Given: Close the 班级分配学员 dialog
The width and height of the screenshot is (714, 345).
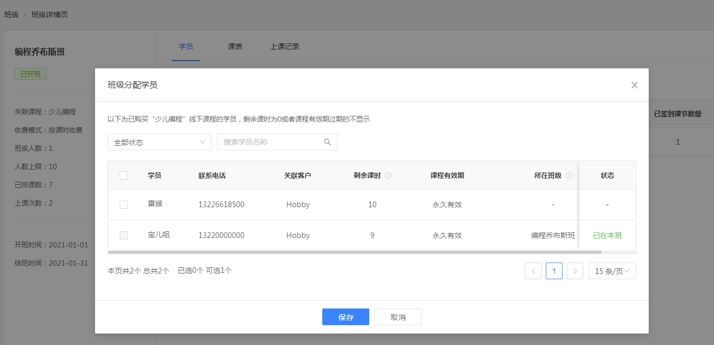Looking at the screenshot, I should click(635, 85).
